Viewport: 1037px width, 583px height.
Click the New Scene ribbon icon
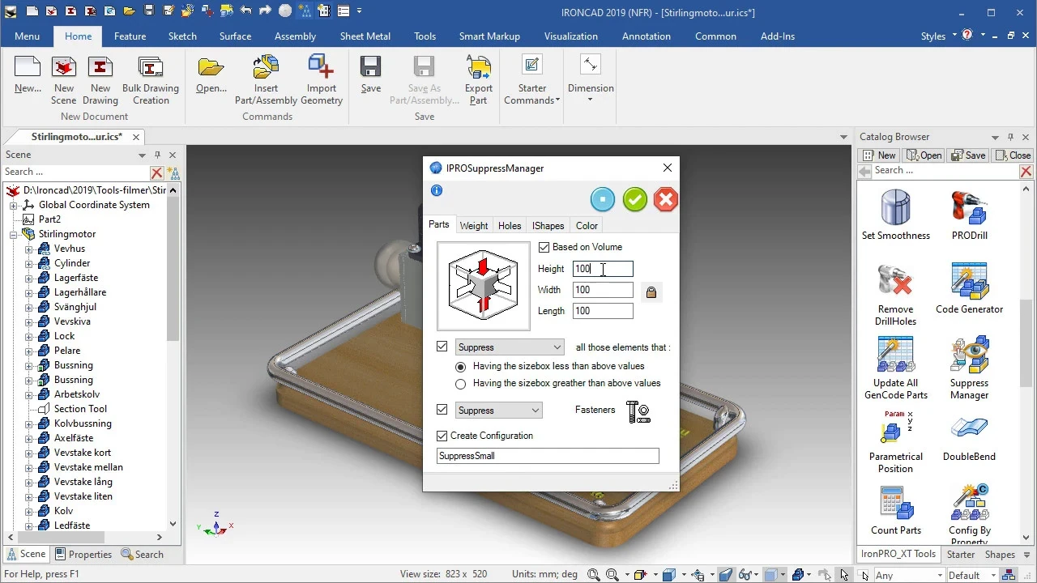[x=63, y=80]
